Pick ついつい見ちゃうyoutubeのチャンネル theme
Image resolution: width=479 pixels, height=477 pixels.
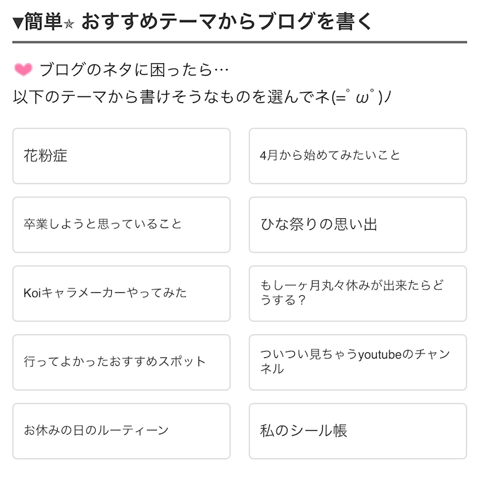[358, 362]
